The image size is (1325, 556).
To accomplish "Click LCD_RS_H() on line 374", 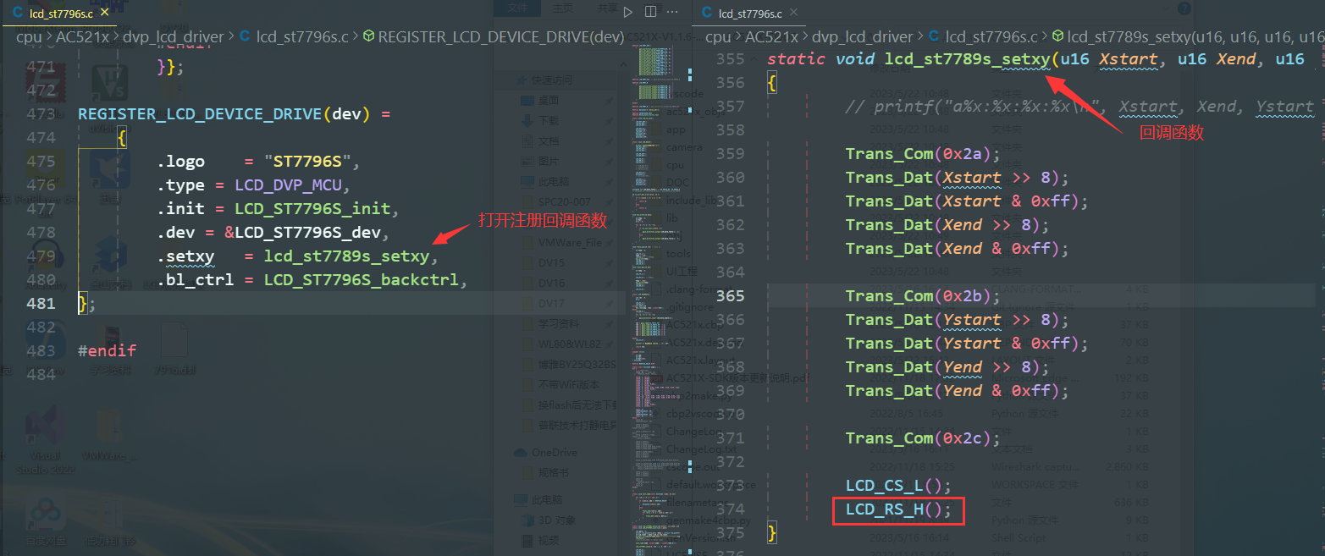I will [894, 509].
